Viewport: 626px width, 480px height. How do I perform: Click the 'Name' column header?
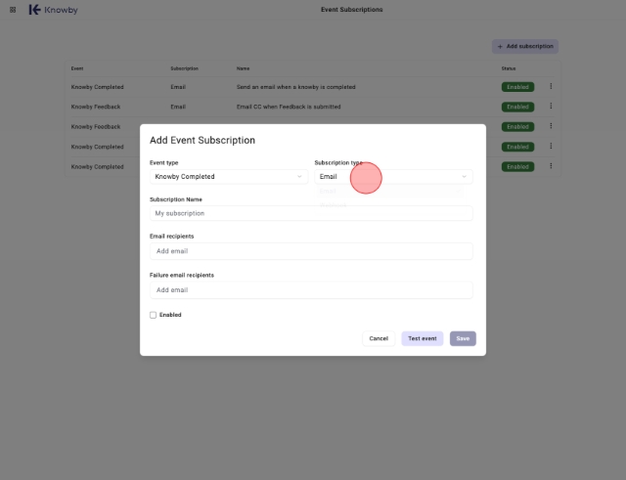click(x=243, y=68)
